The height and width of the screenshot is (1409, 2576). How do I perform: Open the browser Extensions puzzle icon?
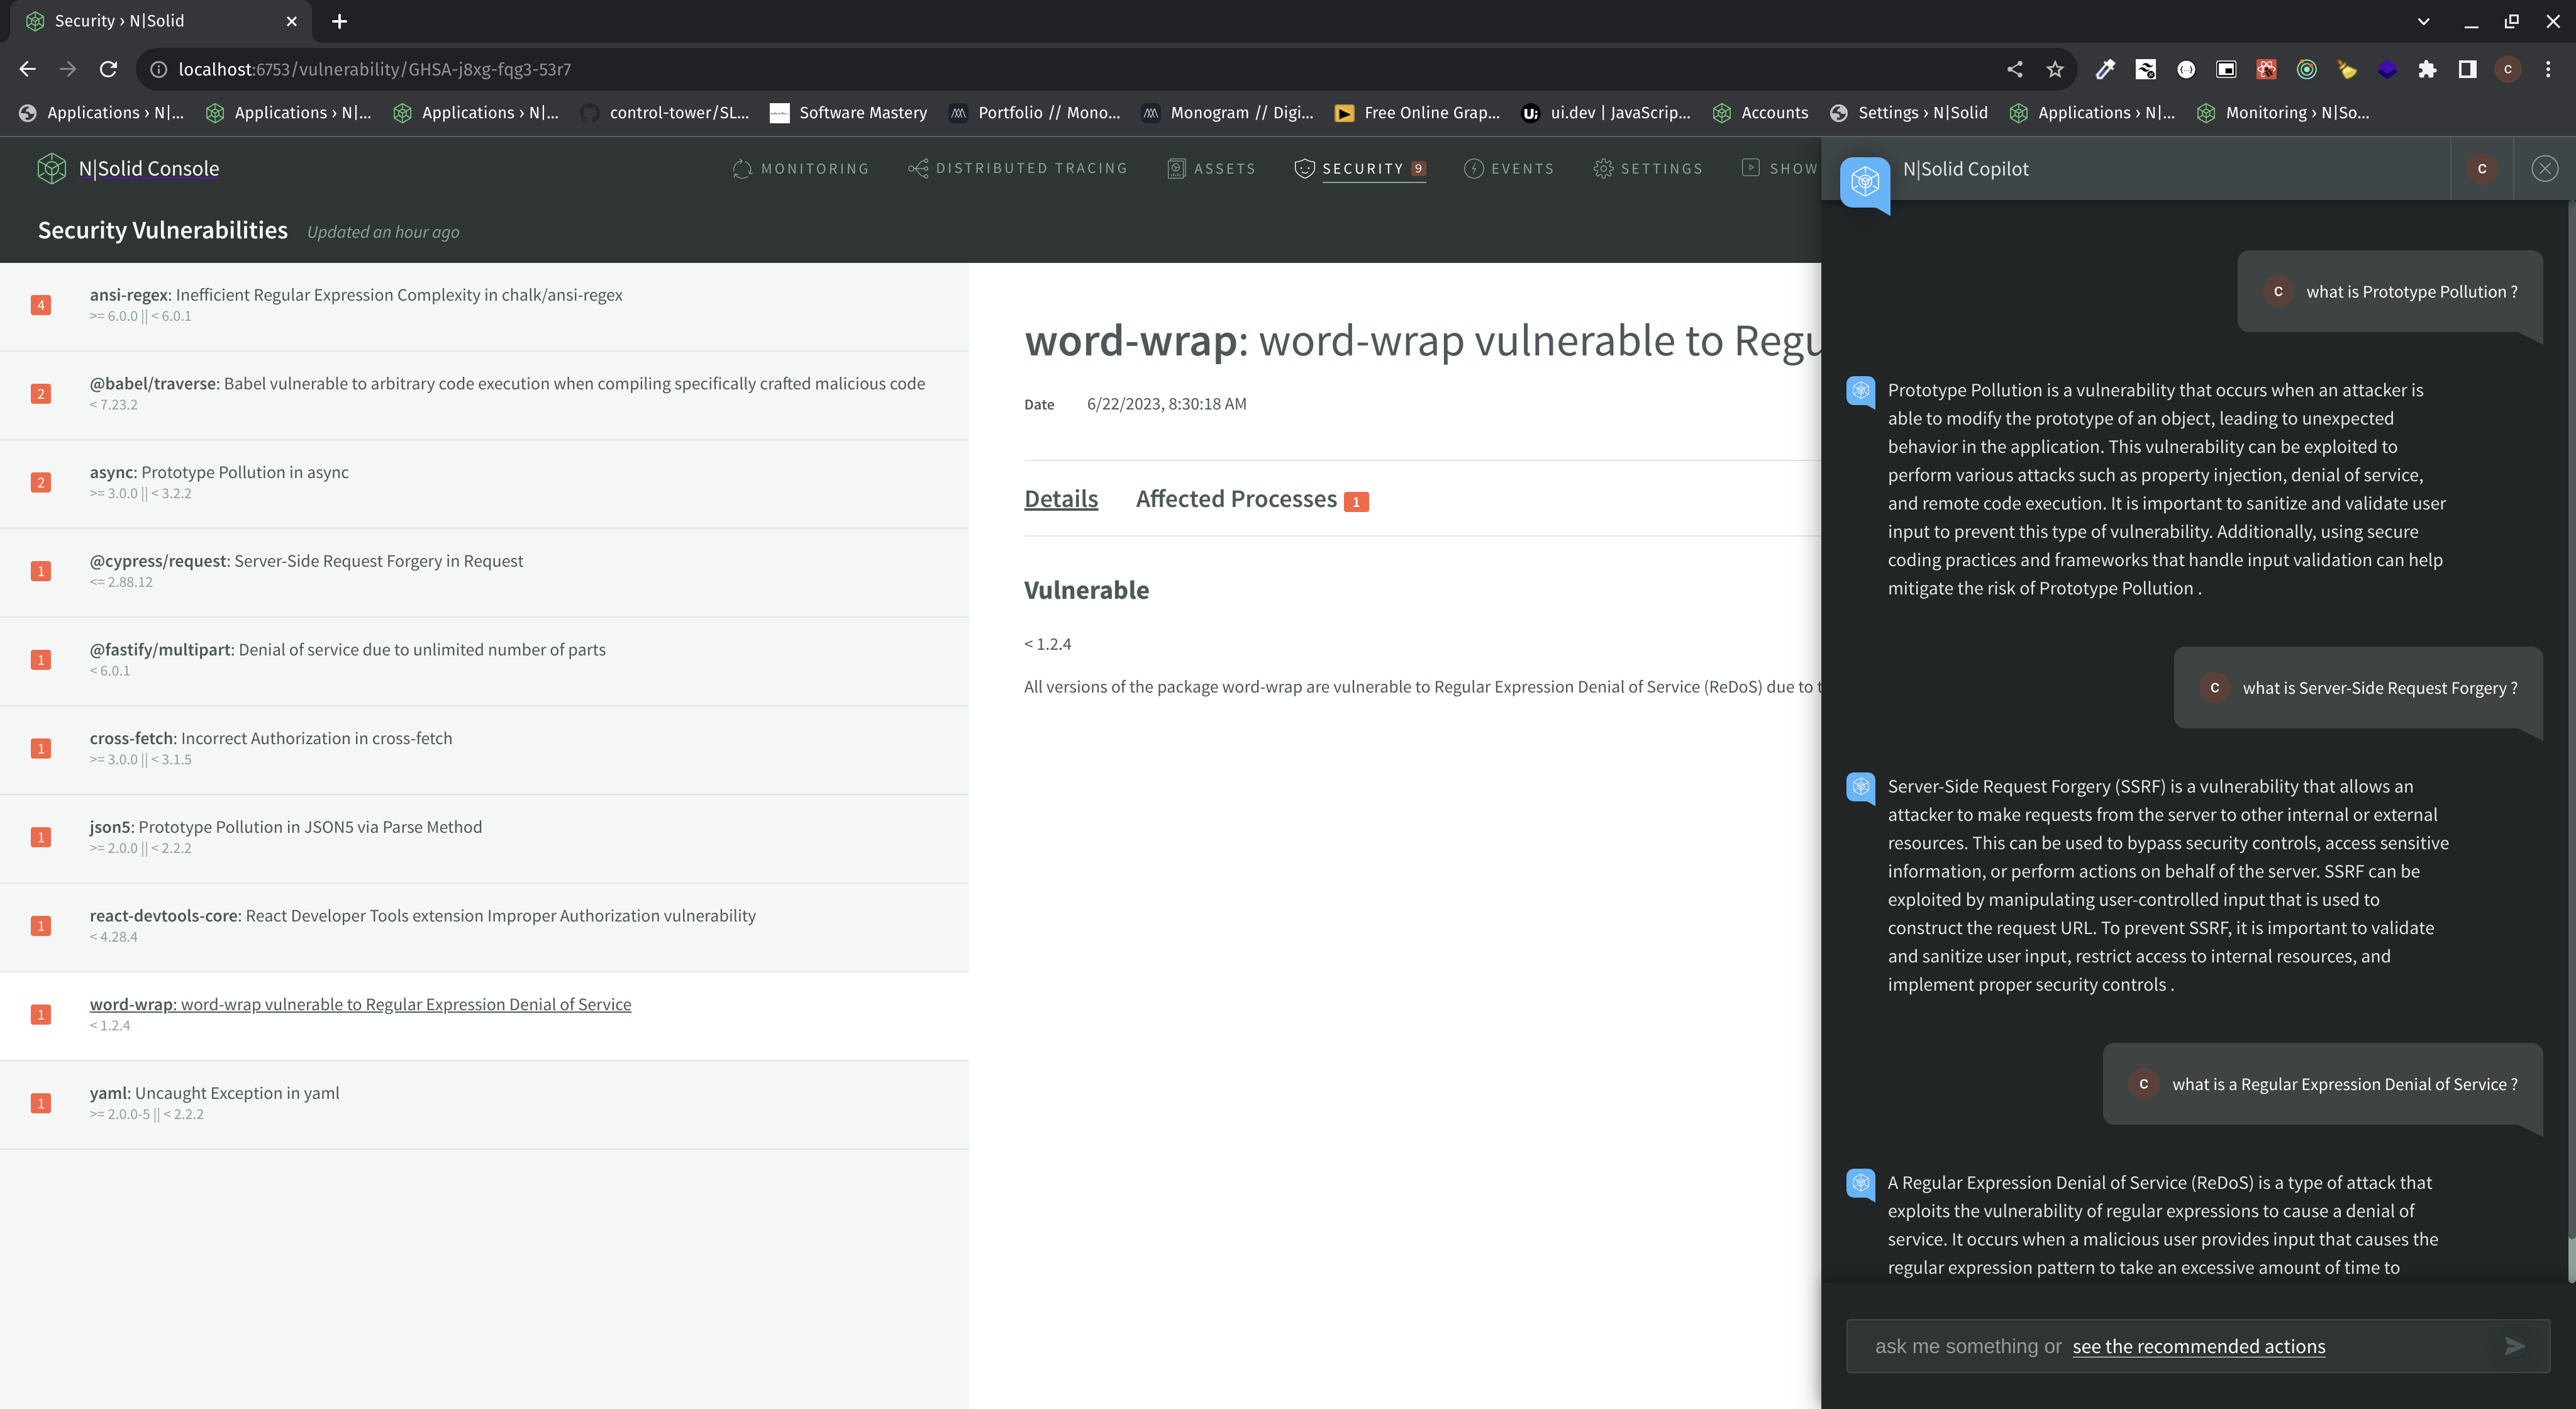[2427, 69]
